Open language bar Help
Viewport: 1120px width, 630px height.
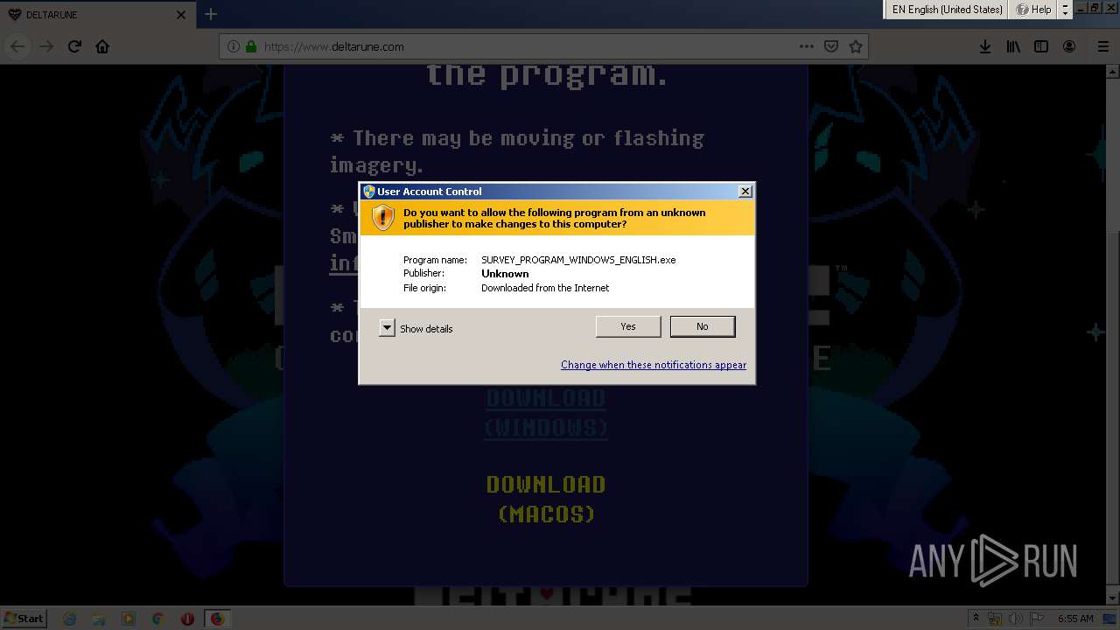(1033, 10)
